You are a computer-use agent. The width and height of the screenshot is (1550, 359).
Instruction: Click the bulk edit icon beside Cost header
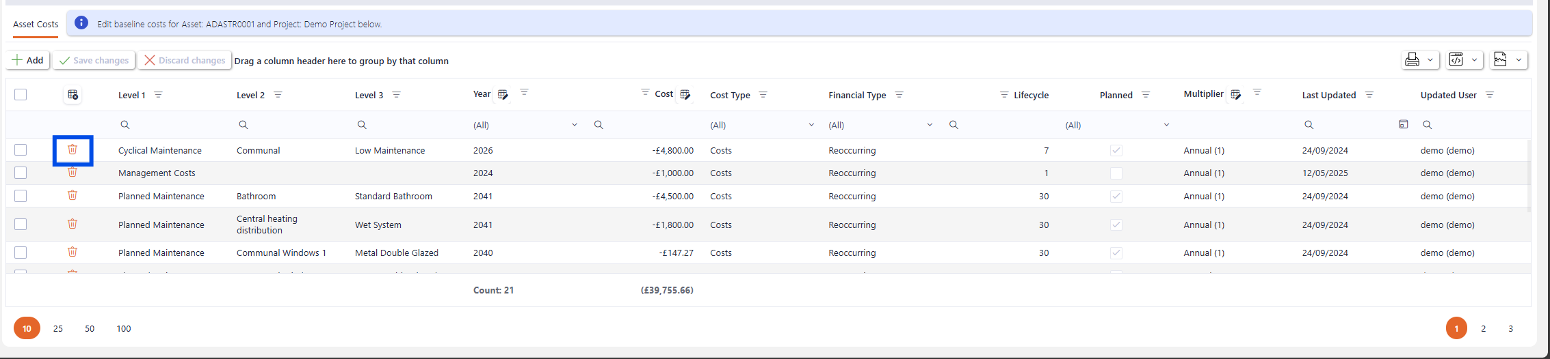tap(685, 95)
